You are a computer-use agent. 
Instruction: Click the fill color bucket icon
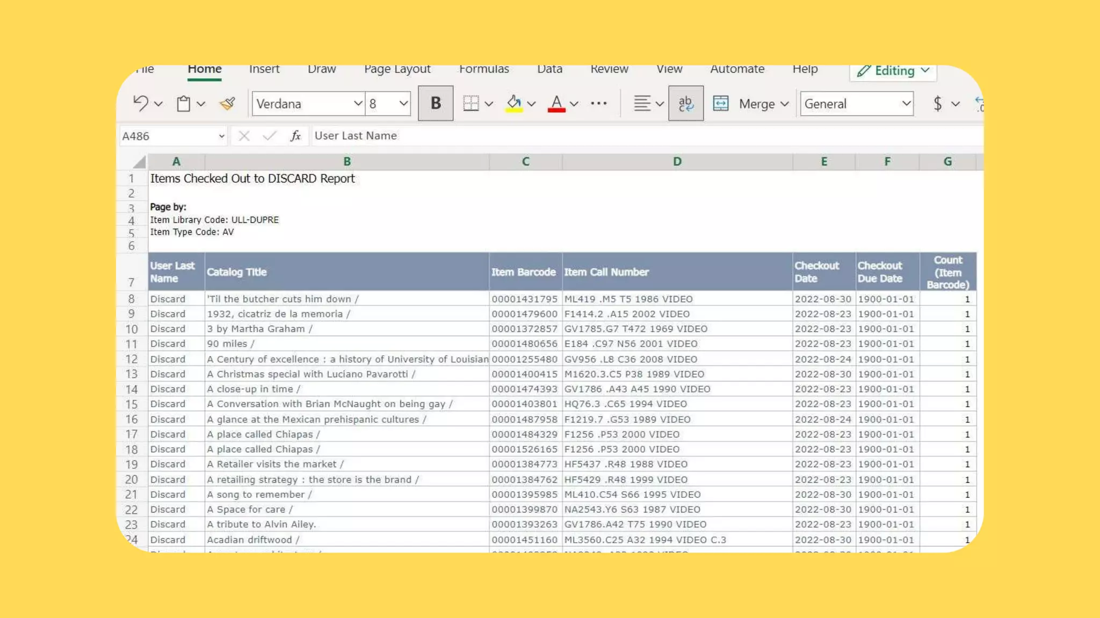[514, 104]
